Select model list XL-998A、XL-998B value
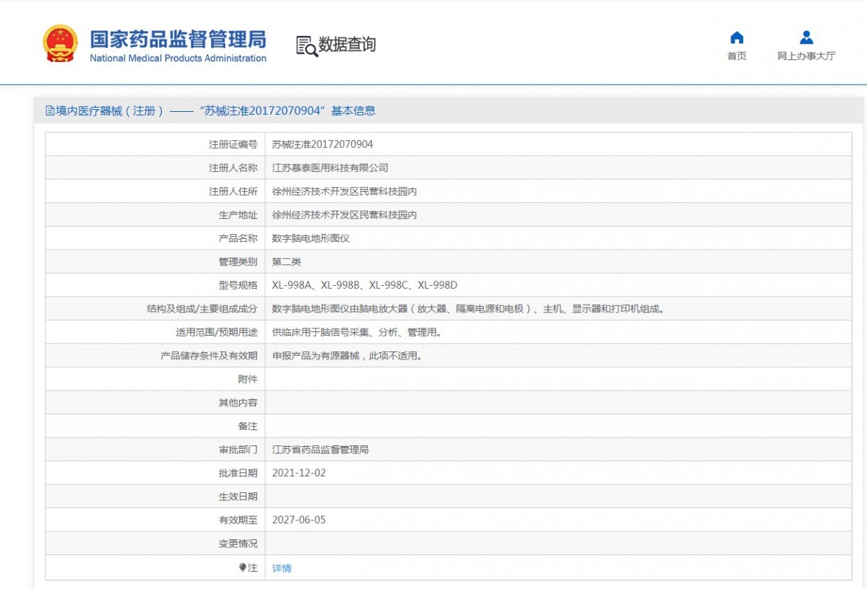 pos(365,285)
